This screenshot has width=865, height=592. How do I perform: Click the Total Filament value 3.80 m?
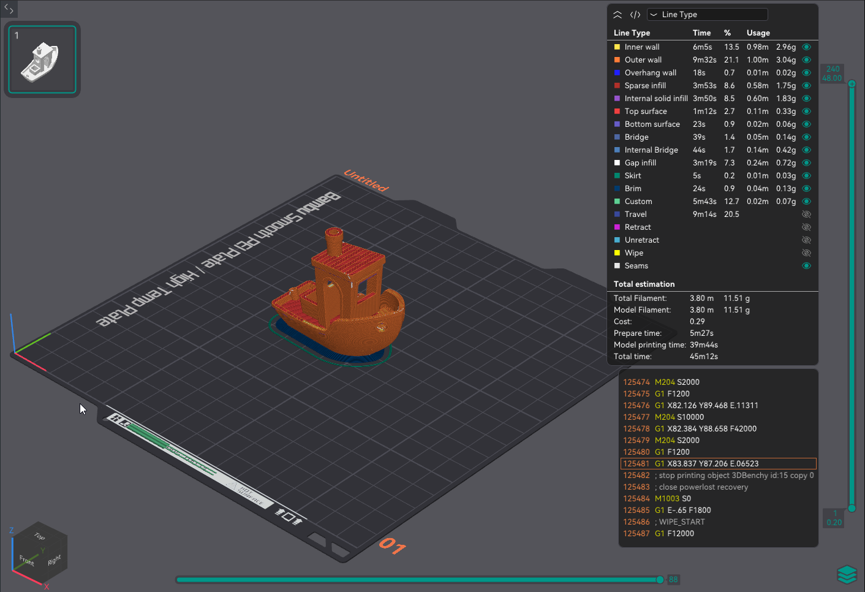[x=701, y=298]
